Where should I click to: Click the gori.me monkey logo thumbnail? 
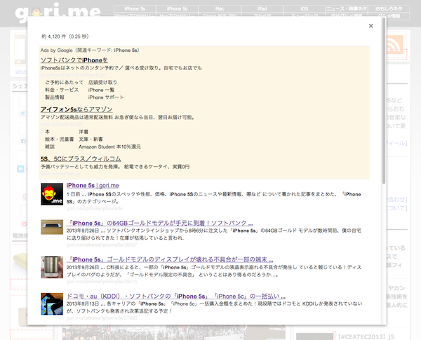(52, 194)
